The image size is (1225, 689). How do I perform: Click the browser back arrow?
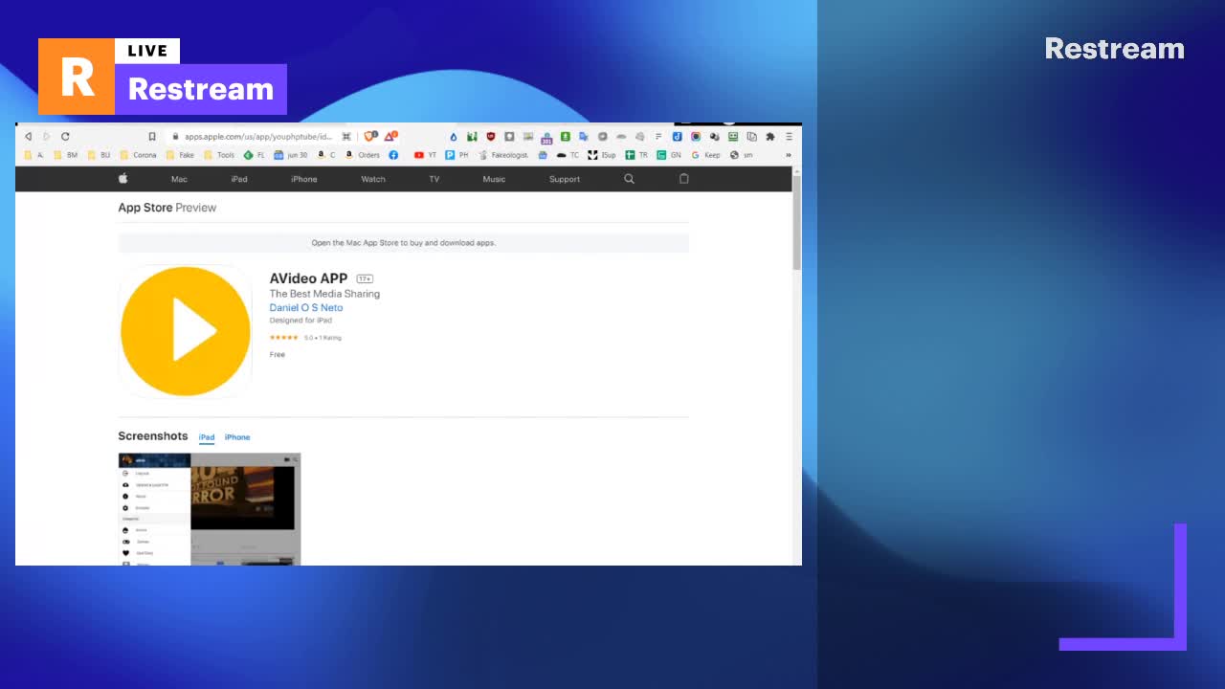[x=29, y=137]
